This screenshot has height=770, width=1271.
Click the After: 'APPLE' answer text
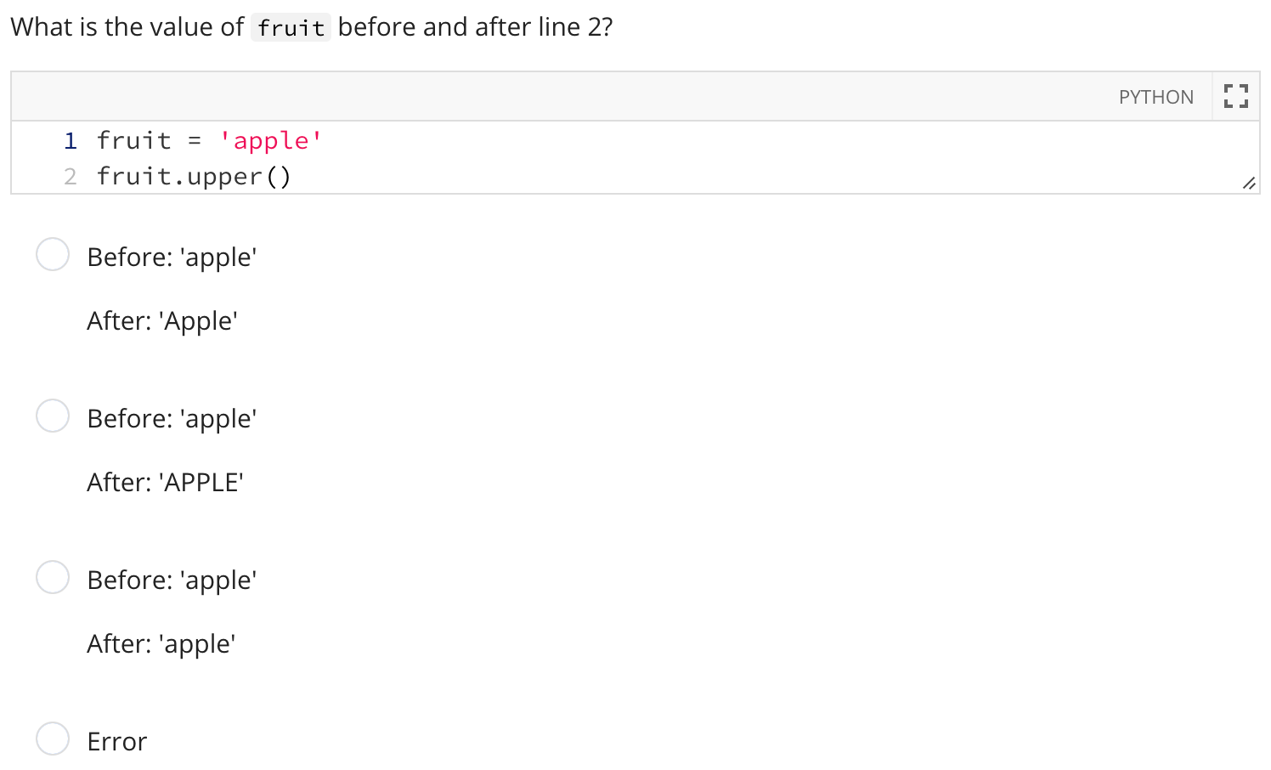click(x=165, y=482)
